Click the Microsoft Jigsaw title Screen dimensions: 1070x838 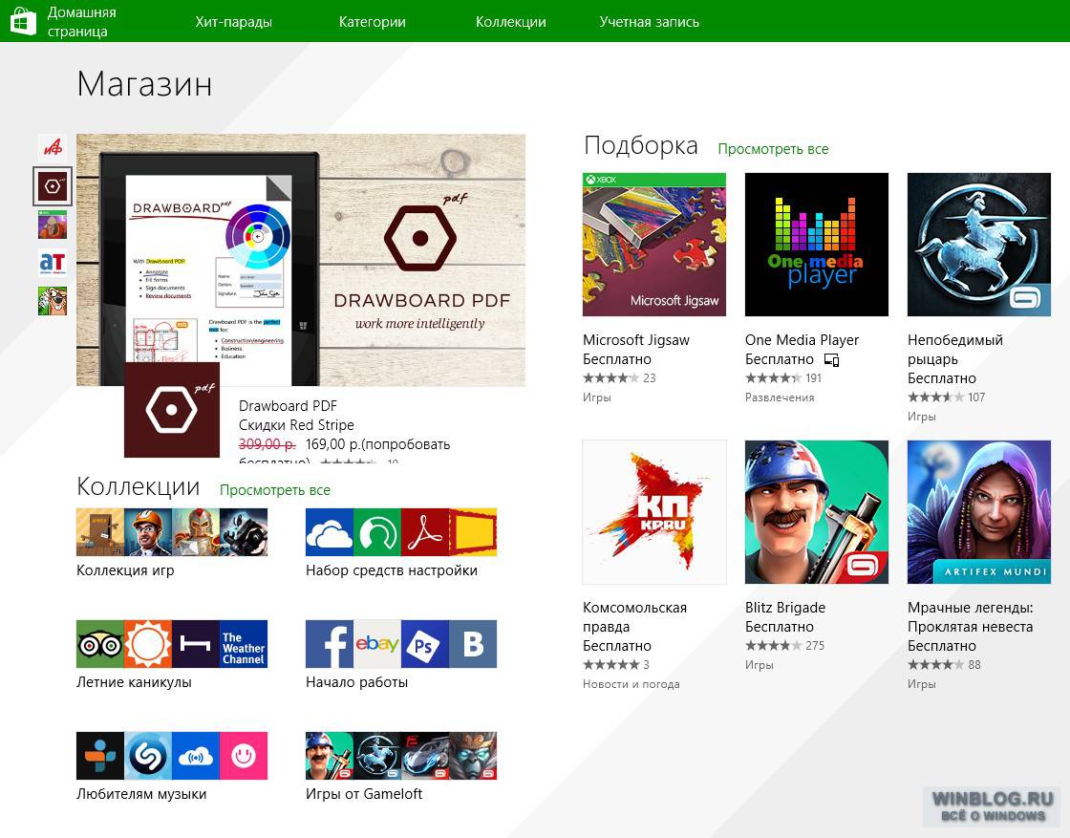coord(636,340)
